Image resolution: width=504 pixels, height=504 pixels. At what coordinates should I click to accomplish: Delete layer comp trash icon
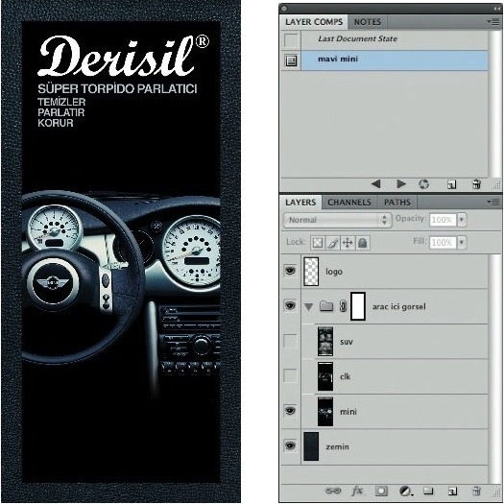coord(476,184)
